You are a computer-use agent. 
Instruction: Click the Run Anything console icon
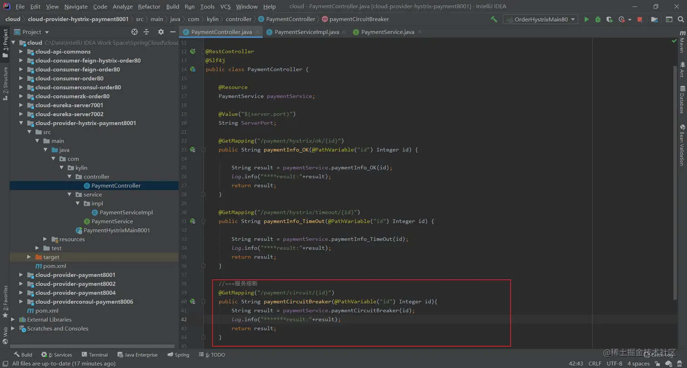click(669, 20)
